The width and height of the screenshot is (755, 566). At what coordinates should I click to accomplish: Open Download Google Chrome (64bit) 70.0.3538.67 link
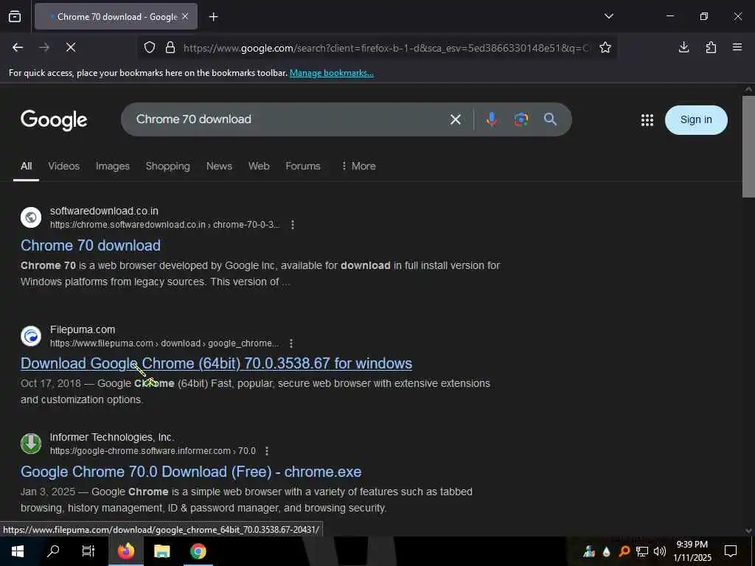(x=216, y=363)
